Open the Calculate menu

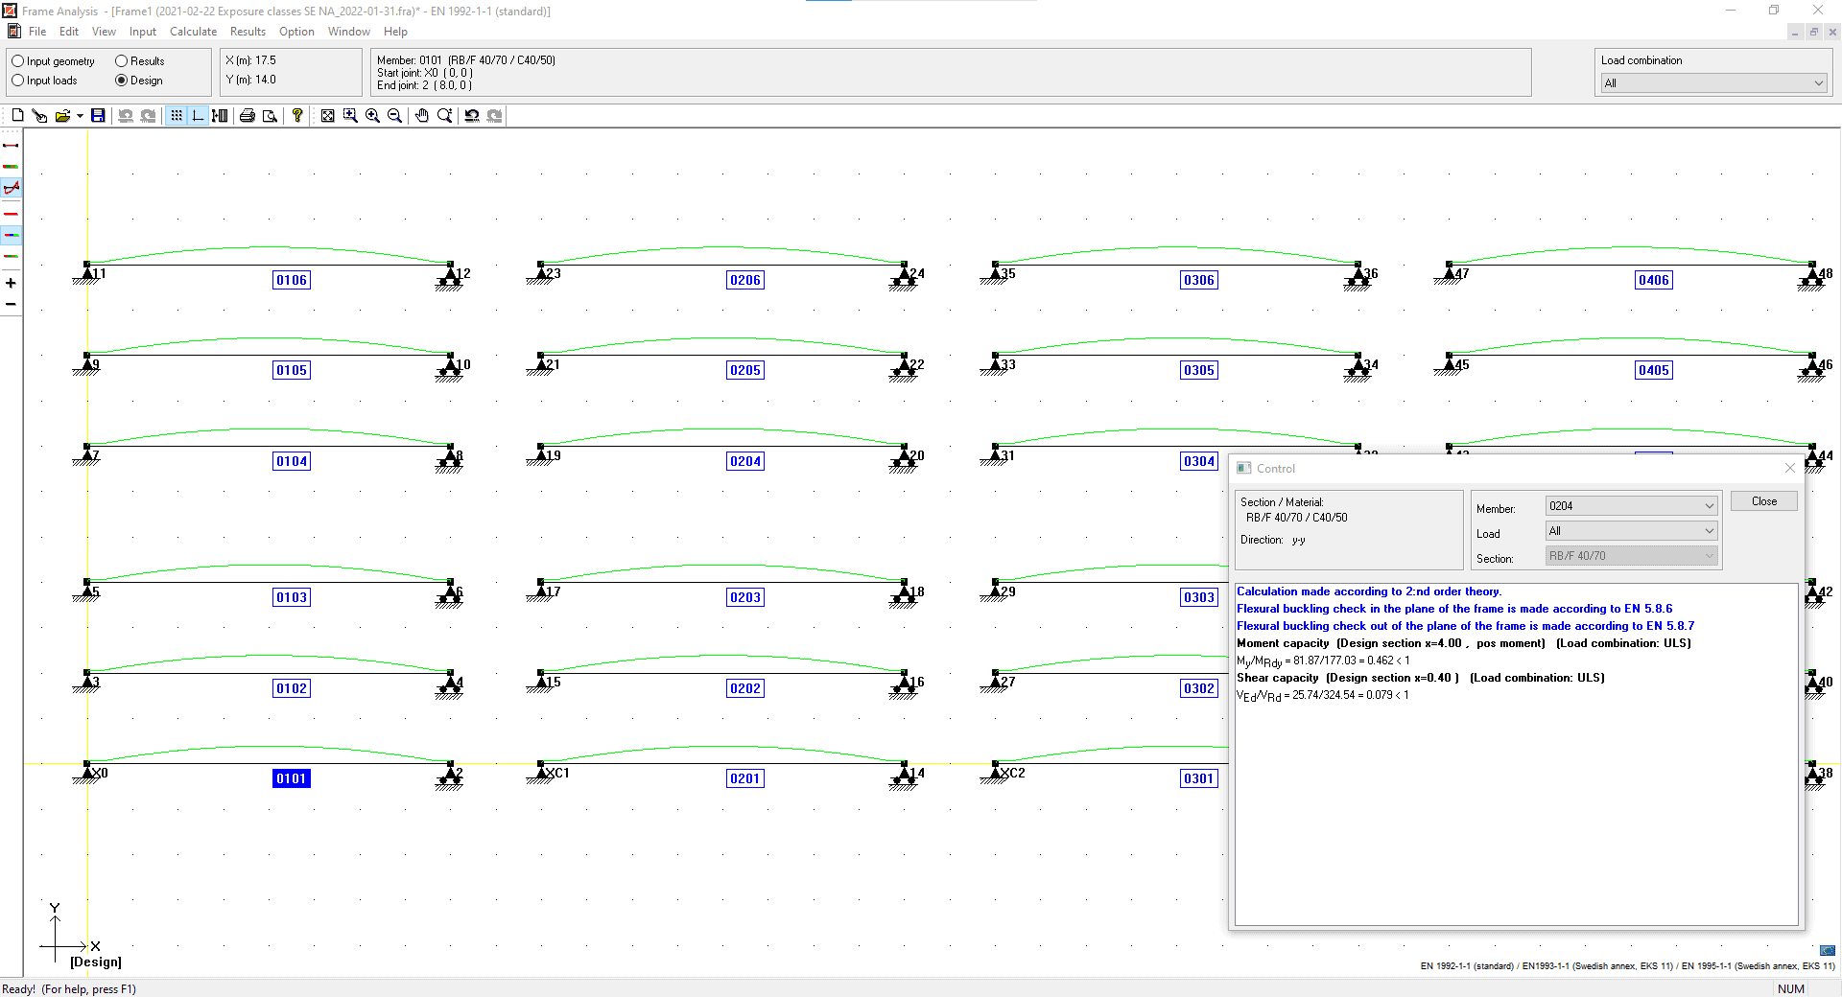tap(193, 32)
